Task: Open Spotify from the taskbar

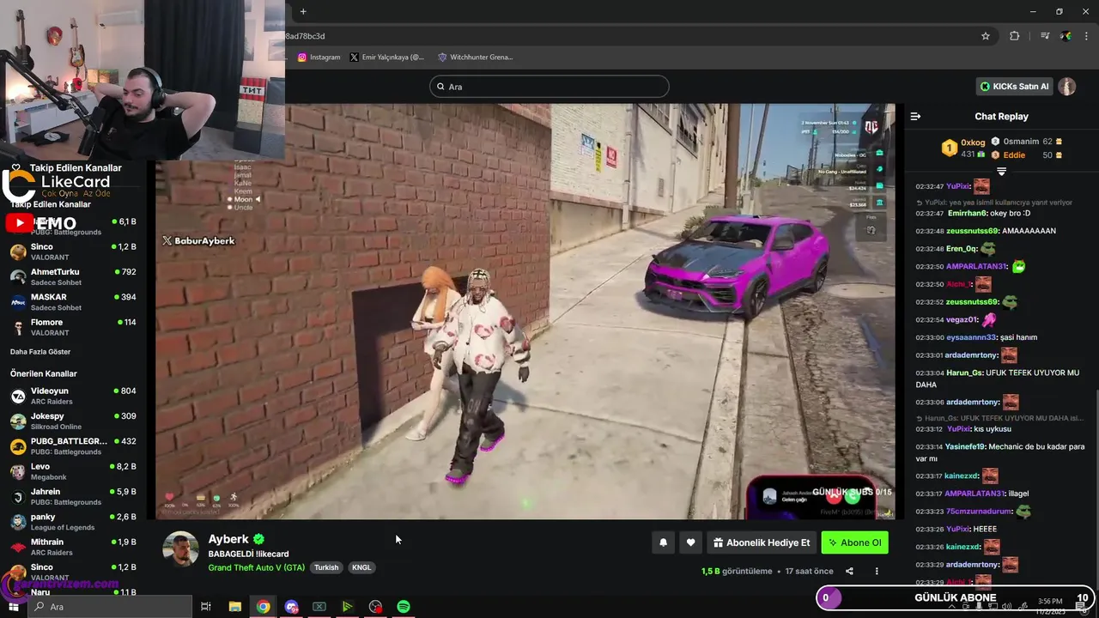Action: tap(404, 607)
